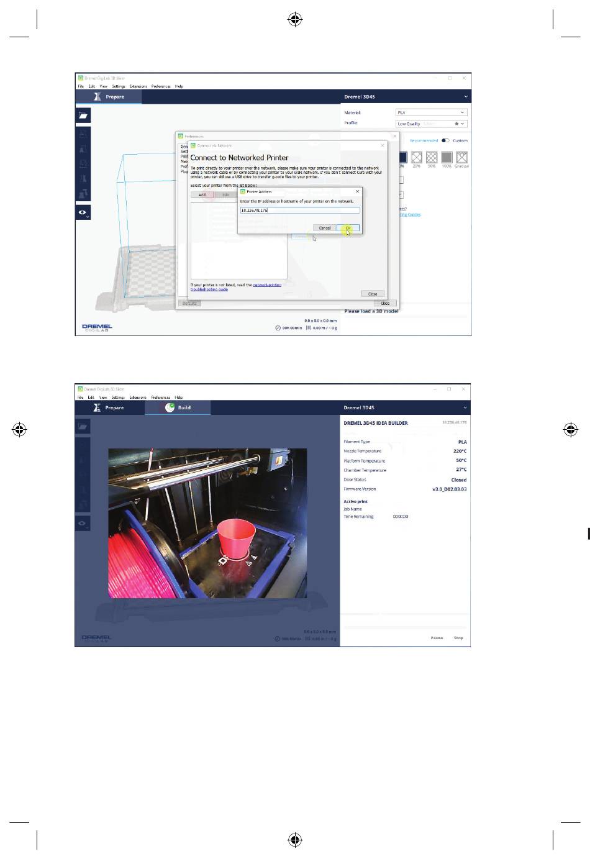
Task: Pause the active print job
Action: click(x=437, y=638)
